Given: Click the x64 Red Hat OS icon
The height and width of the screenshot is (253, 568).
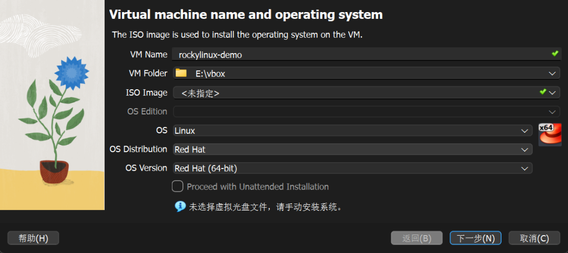Looking at the screenshot, I should [x=550, y=134].
